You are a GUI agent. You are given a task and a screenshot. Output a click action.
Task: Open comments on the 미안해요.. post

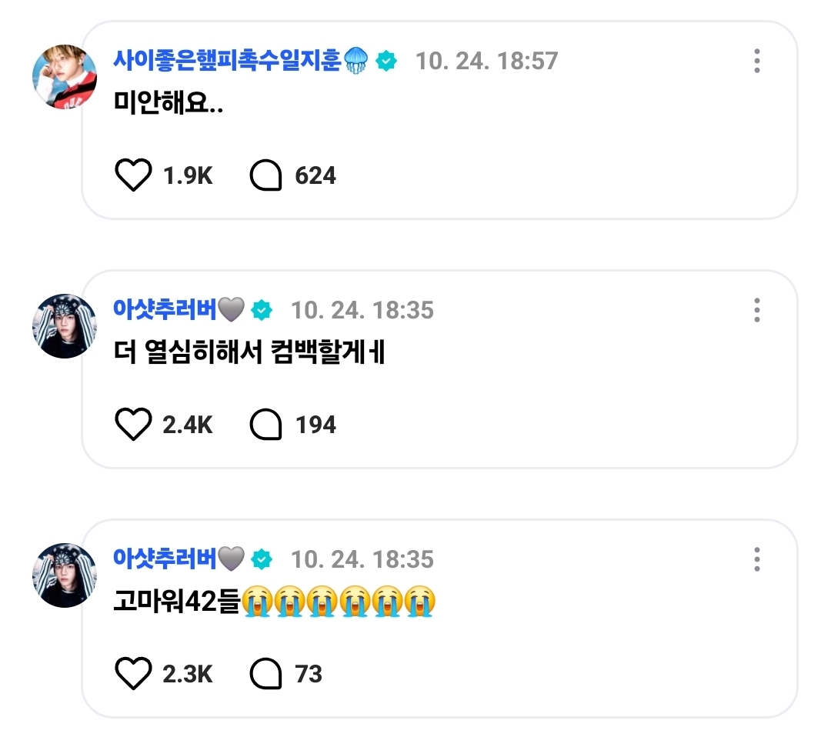point(265,175)
